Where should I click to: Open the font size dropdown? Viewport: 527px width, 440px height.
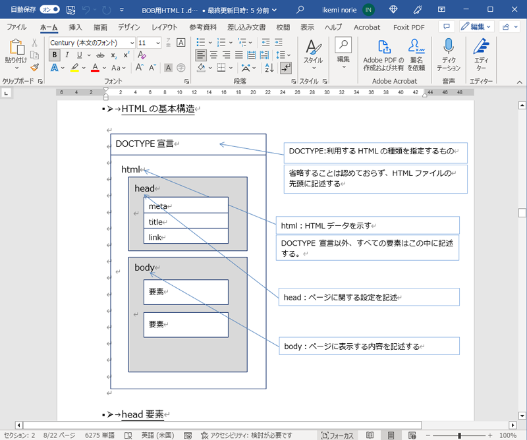pyautogui.click(x=157, y=43)
